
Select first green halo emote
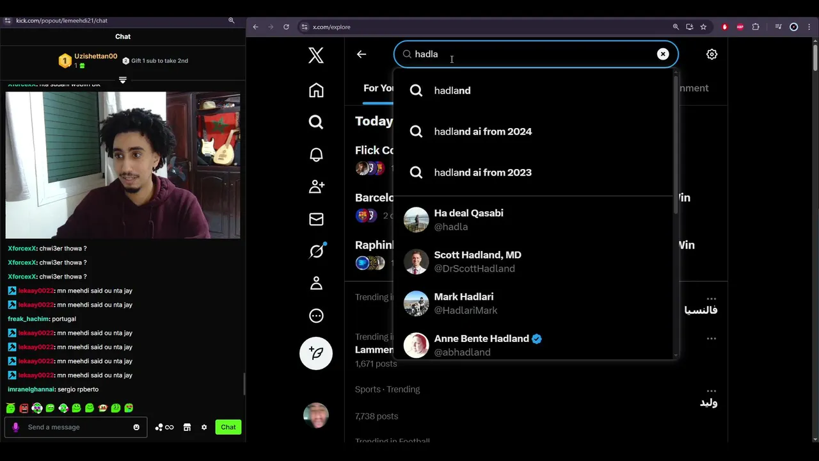click(11, 408)
